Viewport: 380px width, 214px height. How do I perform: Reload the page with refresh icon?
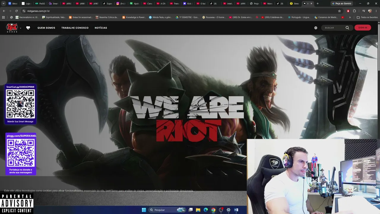pos(17,11)
